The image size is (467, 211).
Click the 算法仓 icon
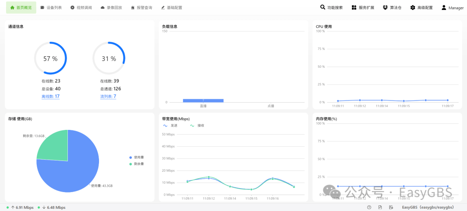pyautogui.click(x=385, y=8)
